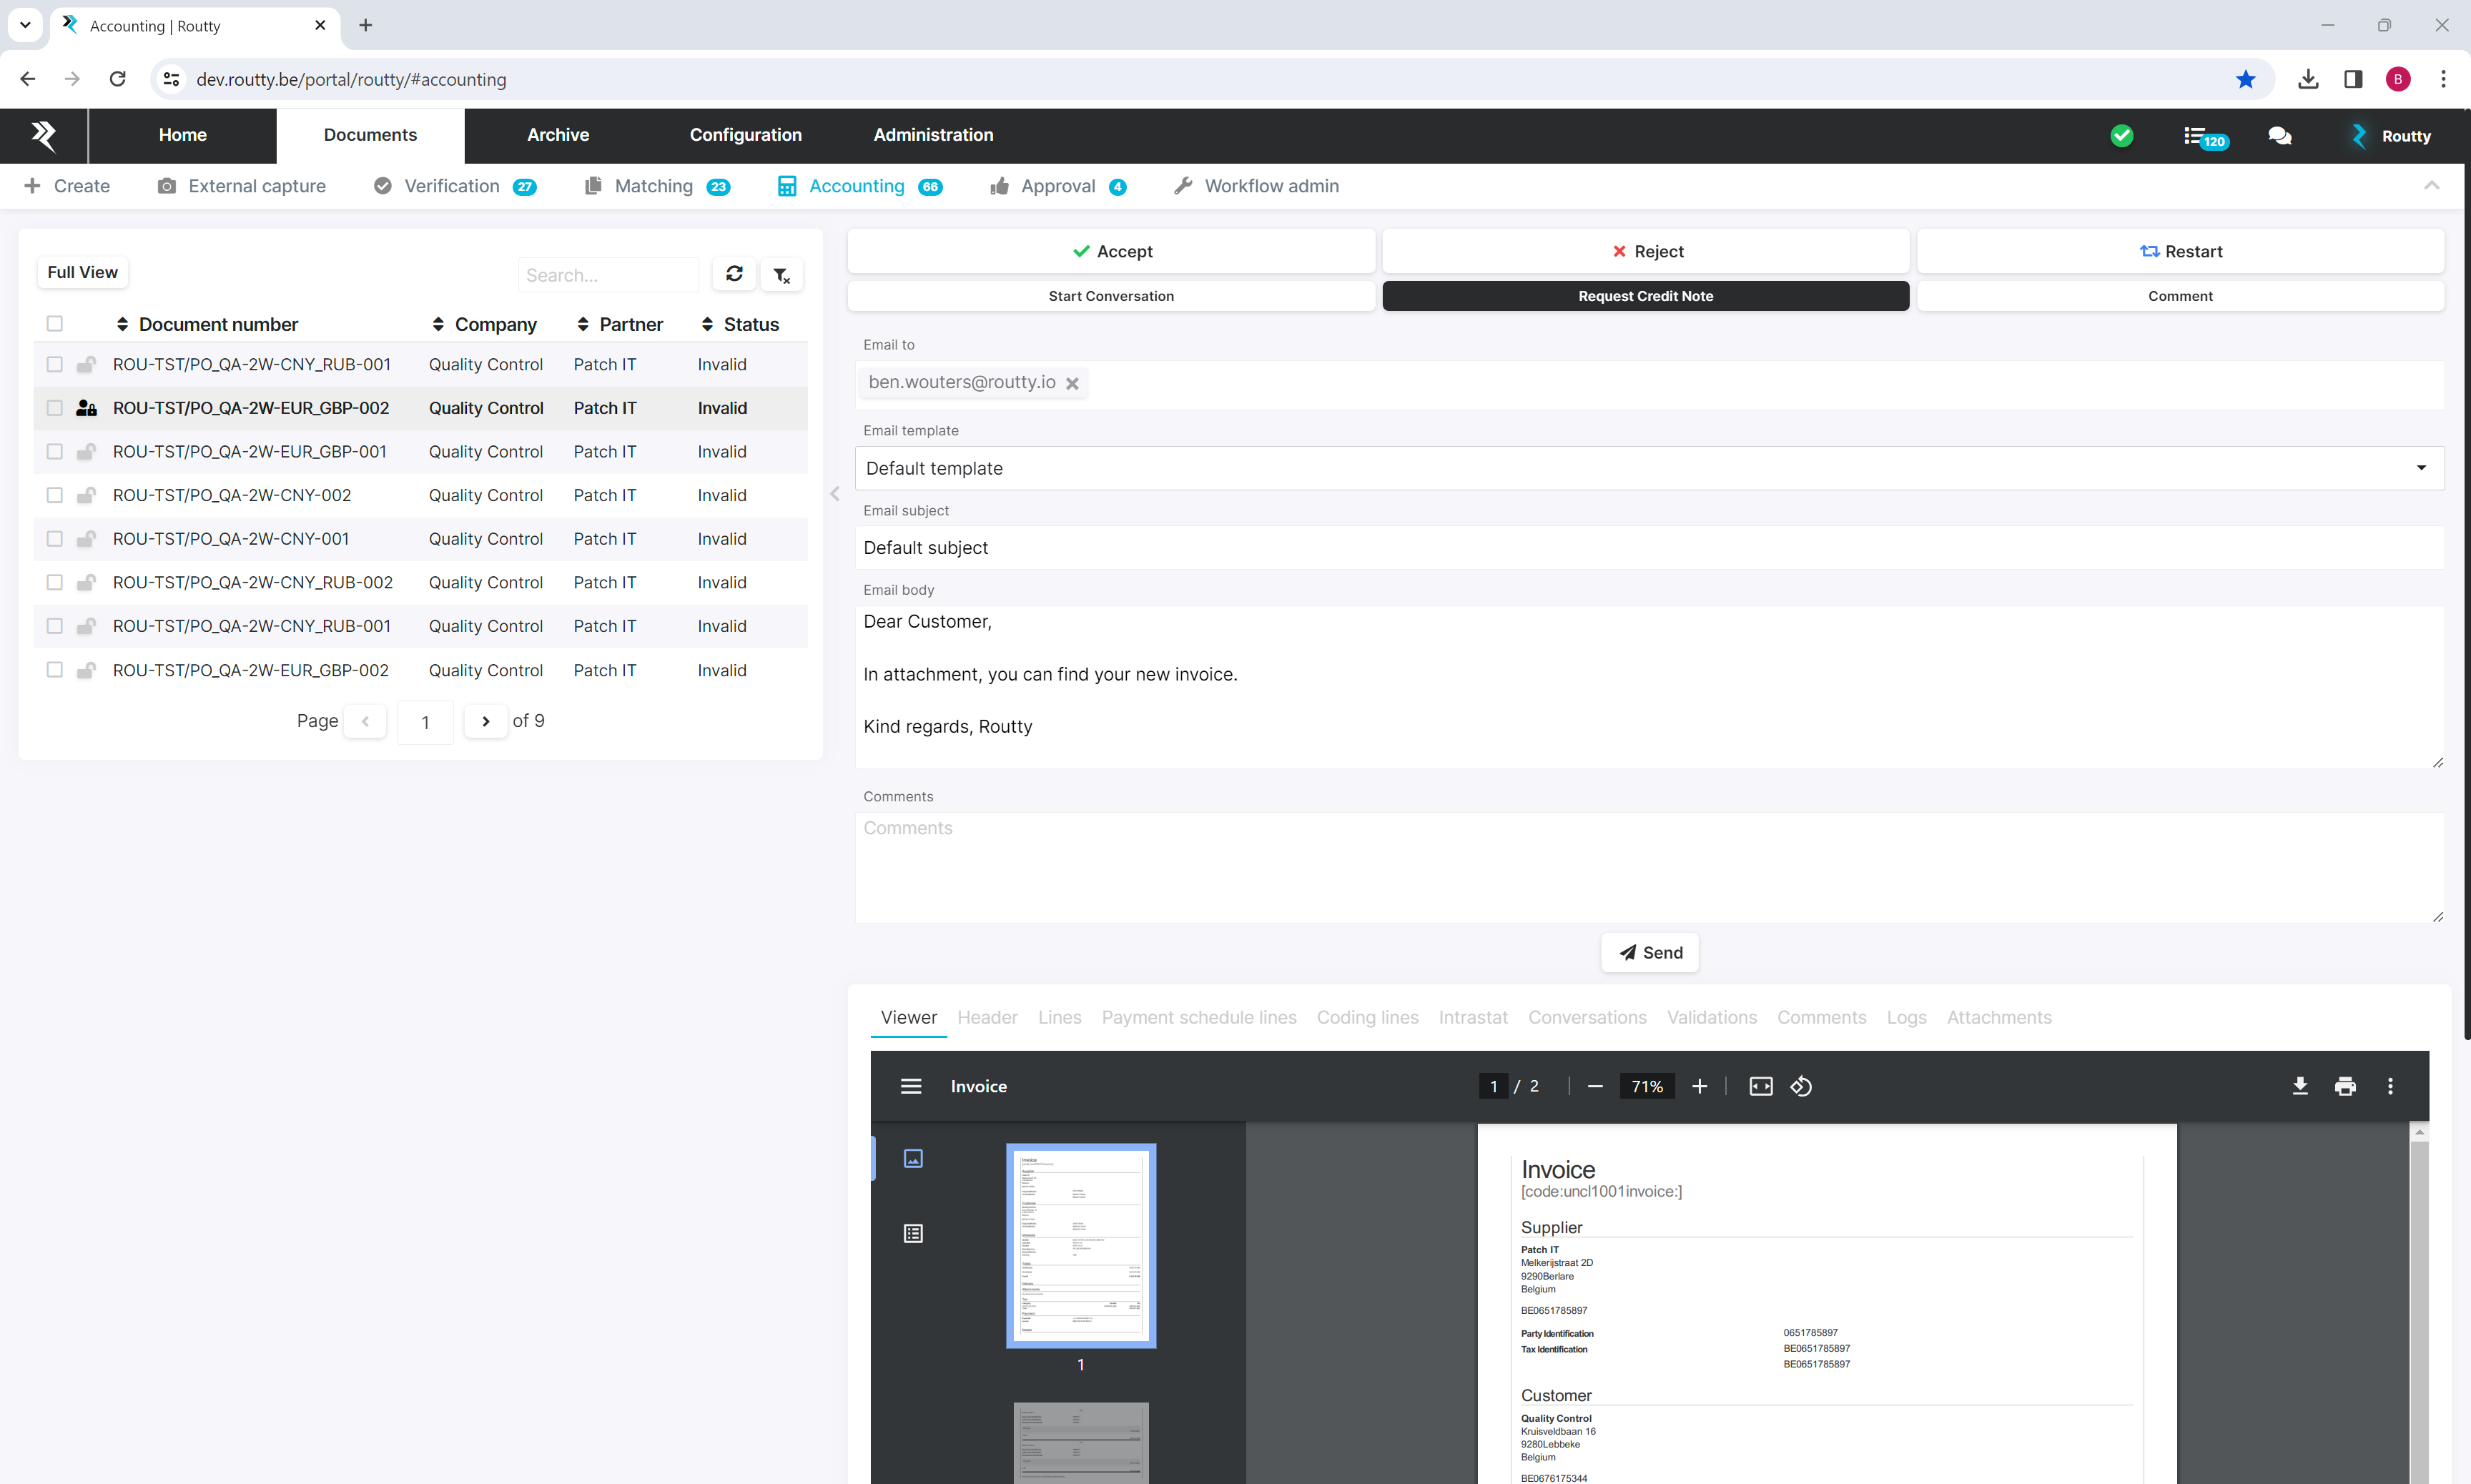Check the select-all documents checkbox
The height and width of the screenshot is (1484, 2471).
click(x=55, y=324)
